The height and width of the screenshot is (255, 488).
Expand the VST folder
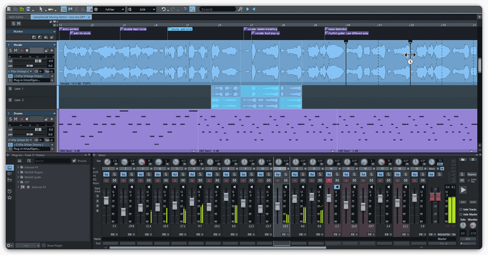pos(18,182)
